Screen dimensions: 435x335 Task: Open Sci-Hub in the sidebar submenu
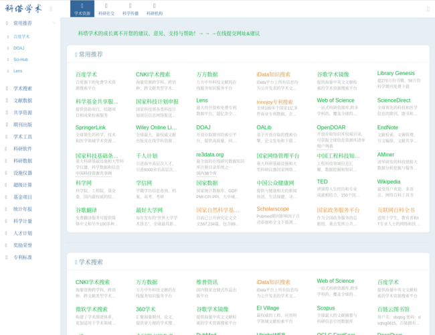[x=21, y=60]
